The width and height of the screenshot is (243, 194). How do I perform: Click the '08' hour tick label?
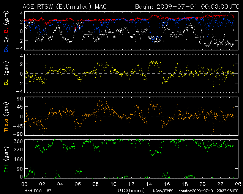96,184
